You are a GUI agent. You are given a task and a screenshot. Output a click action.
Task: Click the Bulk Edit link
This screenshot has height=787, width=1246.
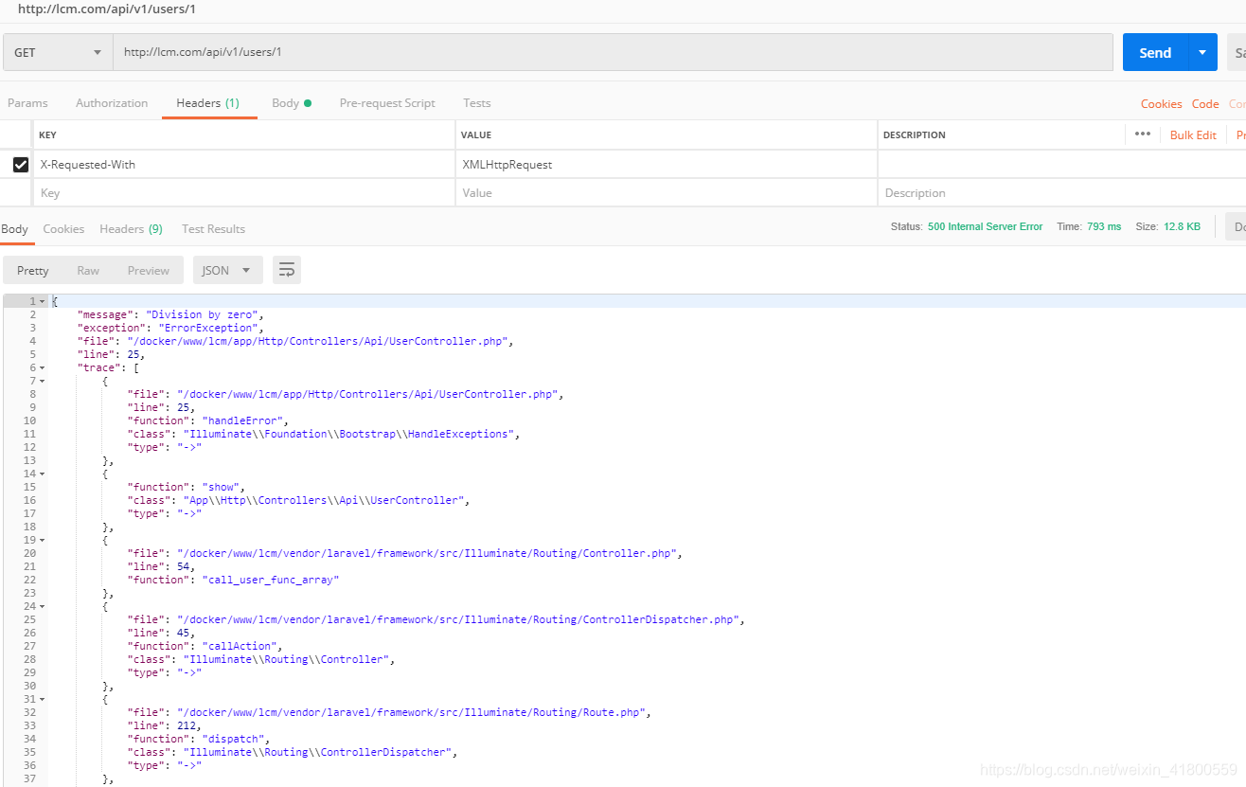coord(1193,135)
